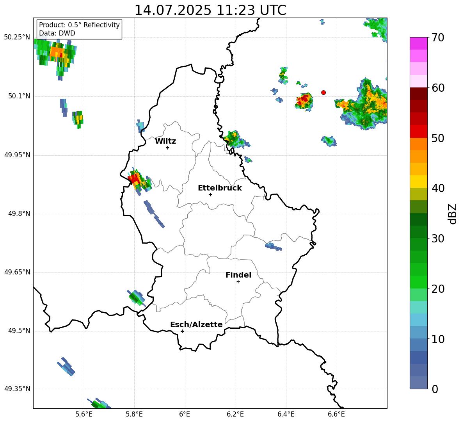Click the title '14.07.2025 11:23 UTC'

pos(210,10)
